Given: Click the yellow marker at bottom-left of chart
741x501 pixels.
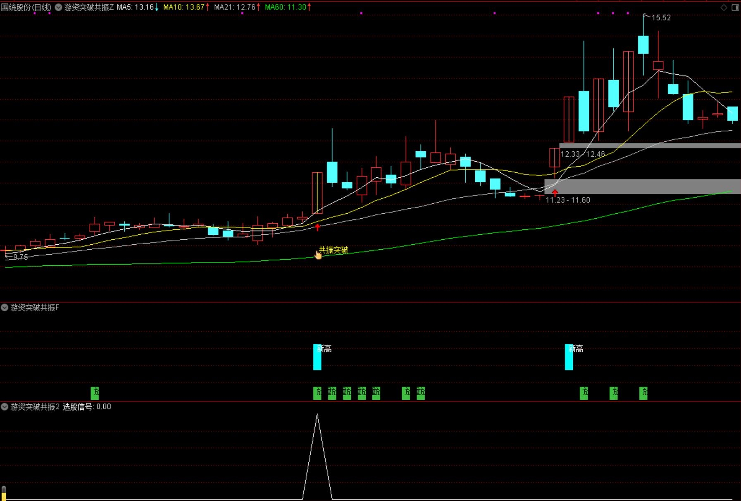Looking at the screenshot, I should [x=4, y=494].
